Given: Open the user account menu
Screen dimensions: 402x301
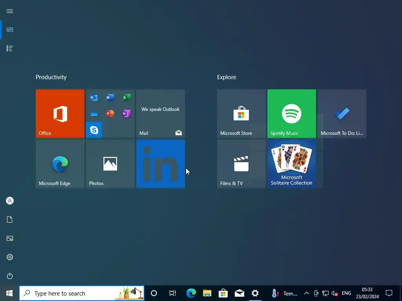Looking at the screenshot, I should 10,201.
